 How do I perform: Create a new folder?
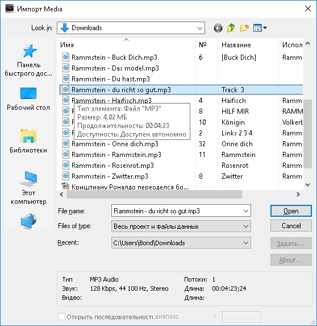(x=244, y=28)
